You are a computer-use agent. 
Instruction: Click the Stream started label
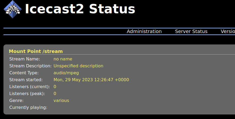pyautogui.click(x=26, y=80)
